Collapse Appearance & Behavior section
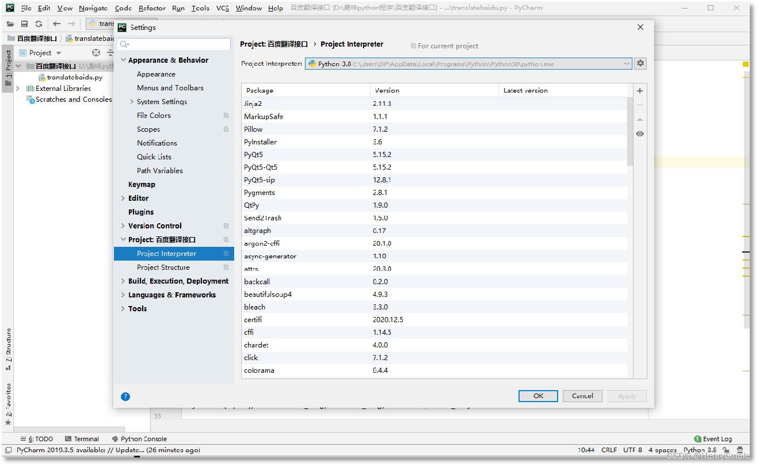The width and height of the screenshot is (759, 466). pyautogui.click(x=123, y=60)
